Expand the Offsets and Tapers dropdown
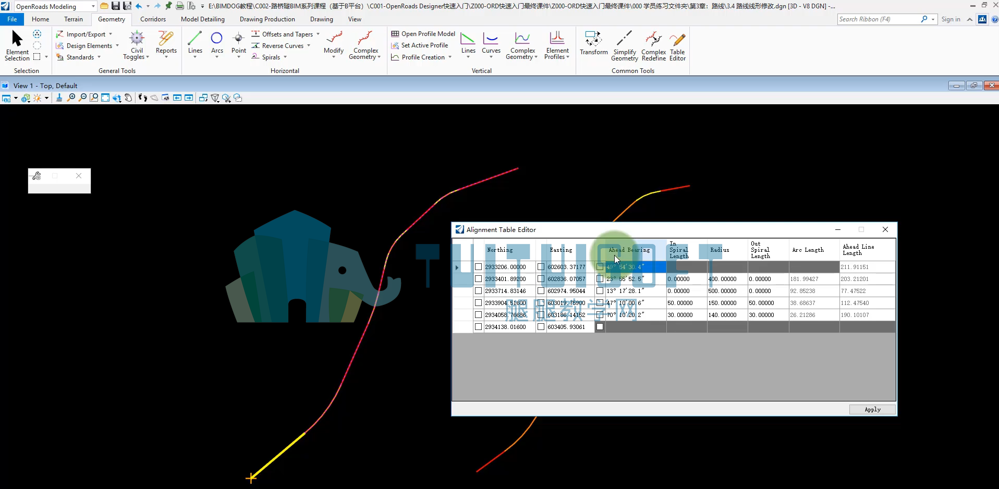Viewport: 999px width, 489px height. (318, 34)
